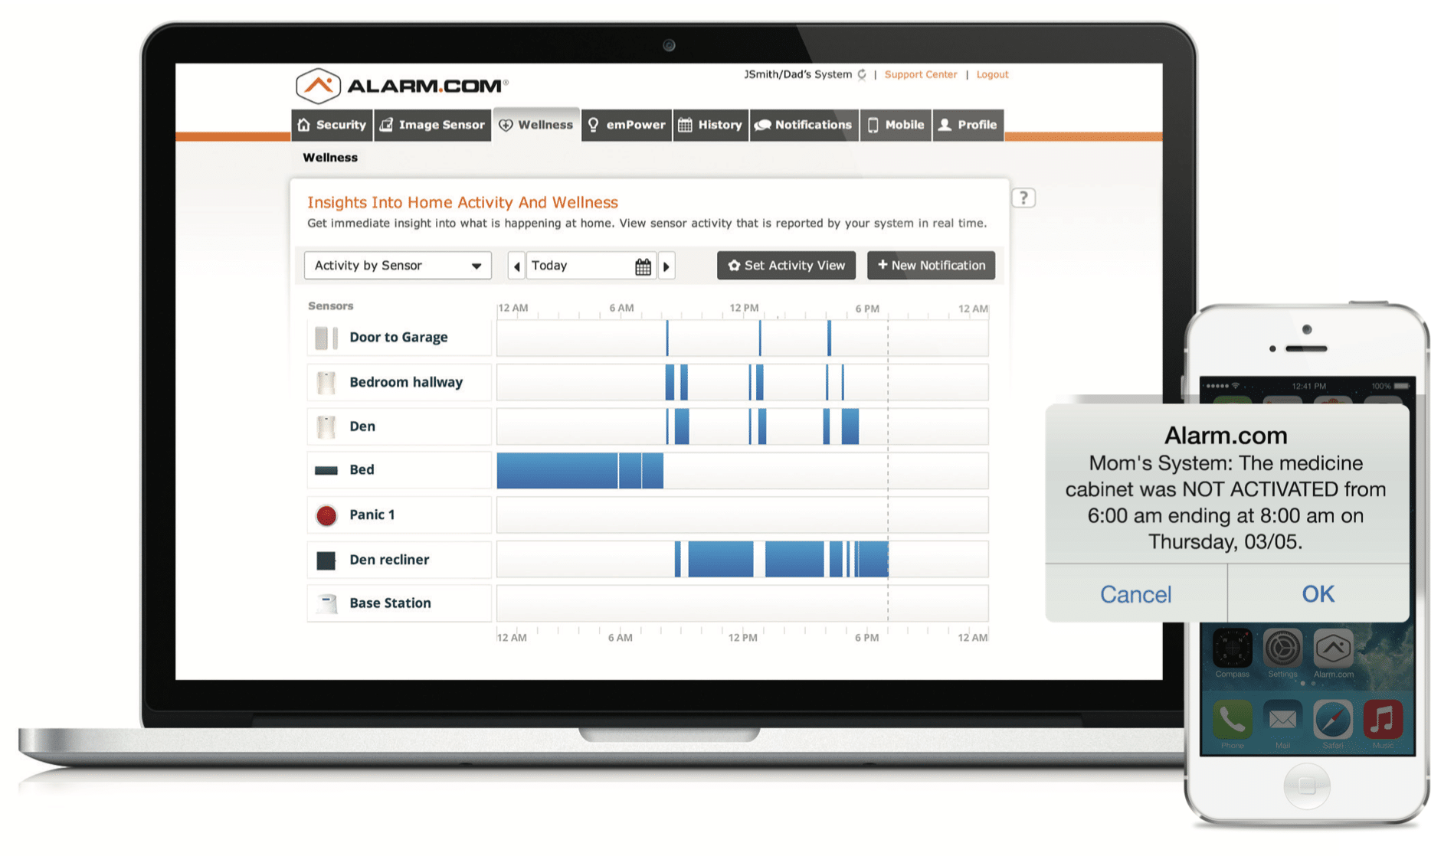Screen dimensions: 1454x856
Task: Select the Door to Garage sensor icon
Action: point(326,338)
